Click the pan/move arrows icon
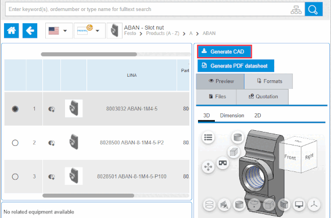Viewport: 331px width, 218px height. pos(208,167)
